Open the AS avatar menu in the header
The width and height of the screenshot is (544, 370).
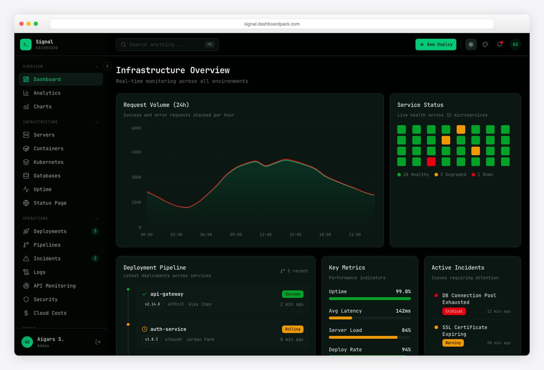coord(515,44)
